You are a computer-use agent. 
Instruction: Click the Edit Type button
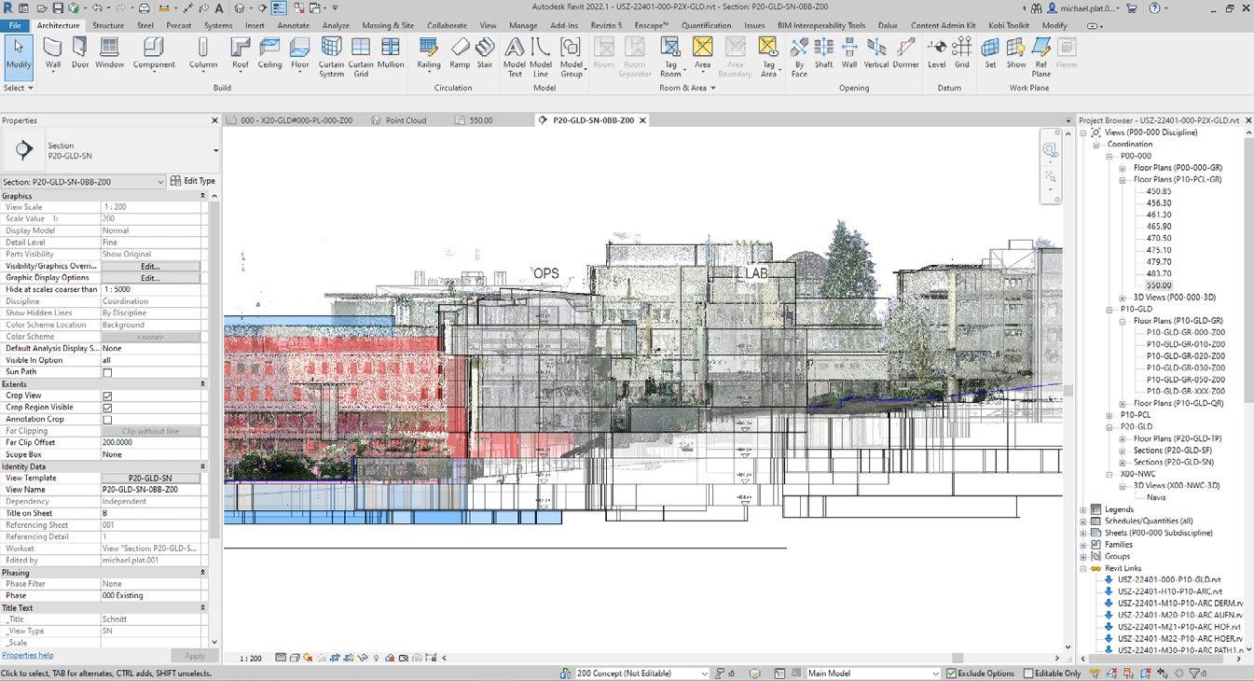point(193,181)
